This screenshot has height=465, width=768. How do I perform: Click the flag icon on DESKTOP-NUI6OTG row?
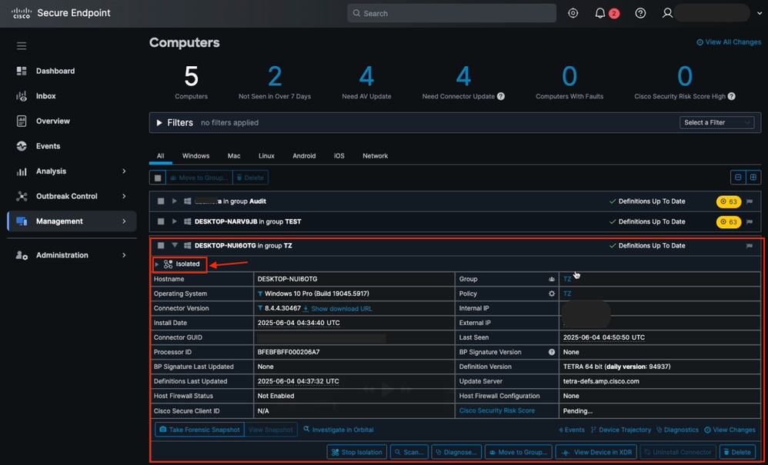coord(750,245)
